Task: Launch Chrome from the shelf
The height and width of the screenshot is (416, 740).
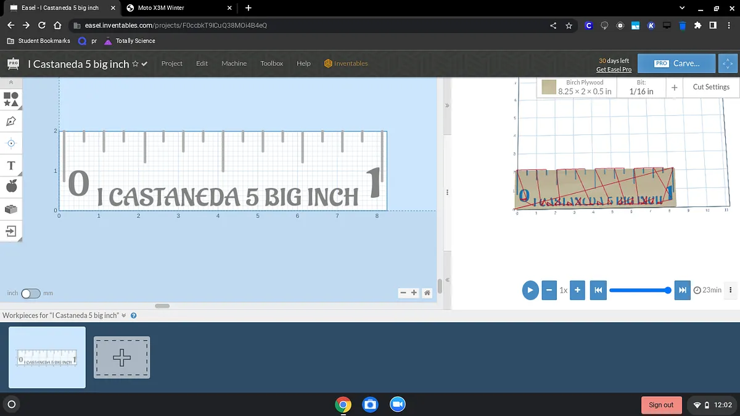Action: pos(343,404)
